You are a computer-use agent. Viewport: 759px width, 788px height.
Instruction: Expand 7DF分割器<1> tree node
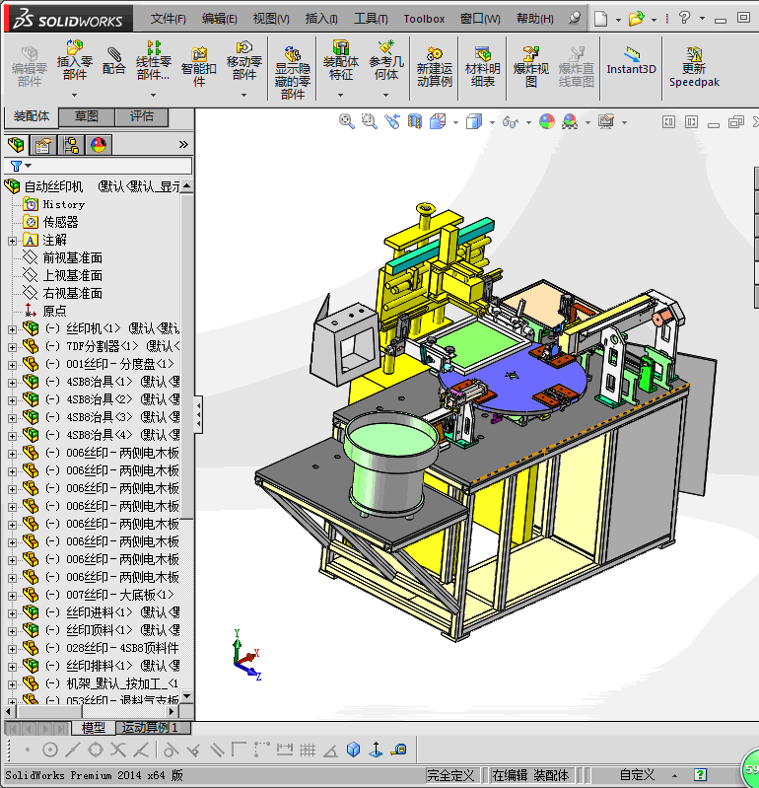[12, 347]
